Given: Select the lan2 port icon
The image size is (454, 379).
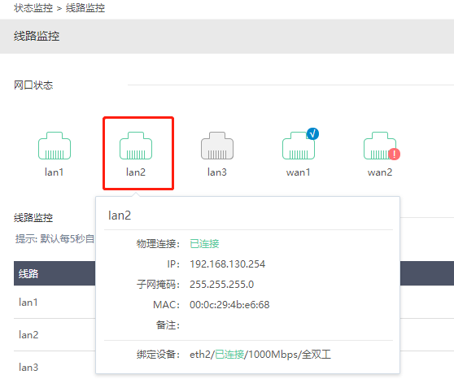Looking at the screenshot, I should (x=136, y=146).
